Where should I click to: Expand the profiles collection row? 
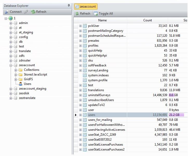81,46
